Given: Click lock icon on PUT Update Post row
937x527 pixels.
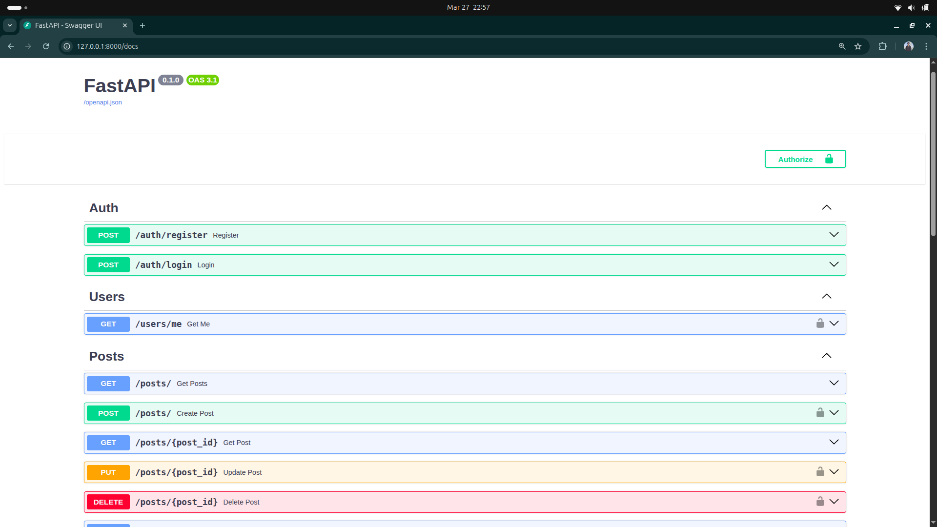Looking at the screenshot, I should tap(820, 472).
